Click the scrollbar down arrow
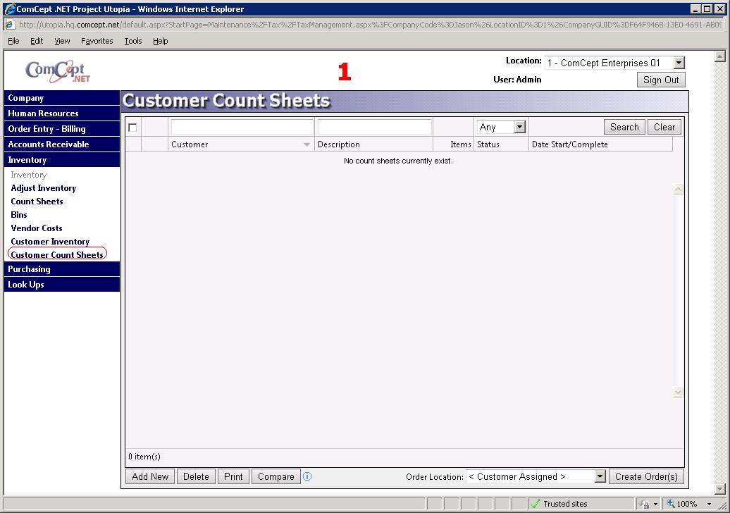This screenshot has width=730, height=513. [x=678, y=392]
